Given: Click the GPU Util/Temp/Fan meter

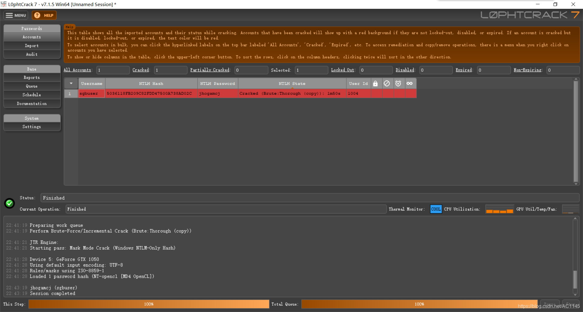Looking at the screenshot, I should pyautogui.click(x=571, y=209).
